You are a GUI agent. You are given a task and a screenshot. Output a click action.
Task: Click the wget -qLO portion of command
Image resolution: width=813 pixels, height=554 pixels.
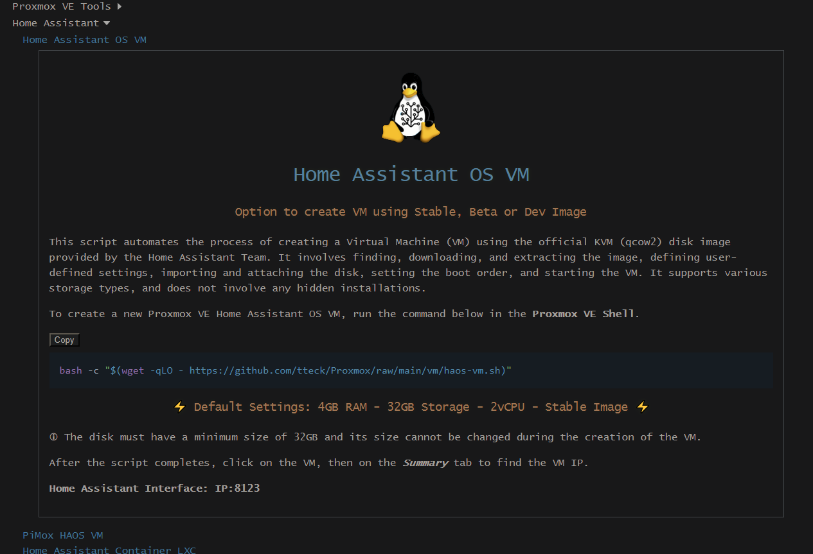click(x=147, y=371)
